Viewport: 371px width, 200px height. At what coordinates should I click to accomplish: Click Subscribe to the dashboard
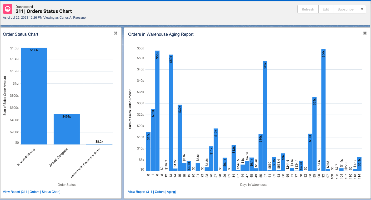[x=345, y=9]
